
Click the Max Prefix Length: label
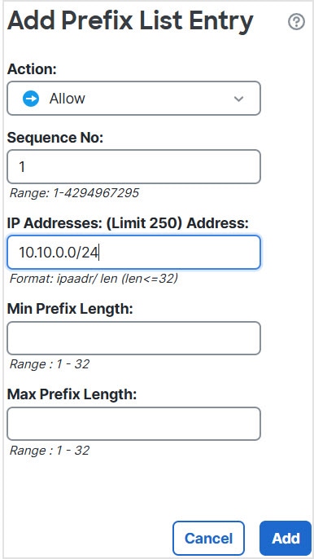click(72, 394)
